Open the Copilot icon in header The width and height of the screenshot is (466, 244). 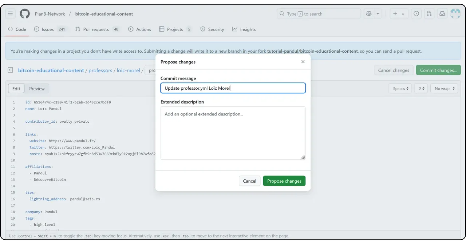click(369, 14)
